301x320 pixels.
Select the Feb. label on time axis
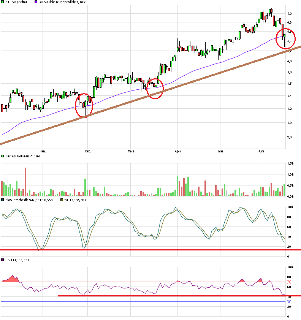tap(88, 151)
